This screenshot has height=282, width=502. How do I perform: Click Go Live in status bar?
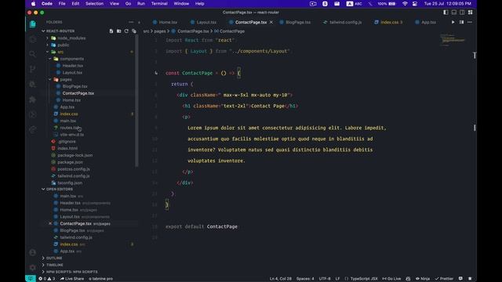point(391,279)
